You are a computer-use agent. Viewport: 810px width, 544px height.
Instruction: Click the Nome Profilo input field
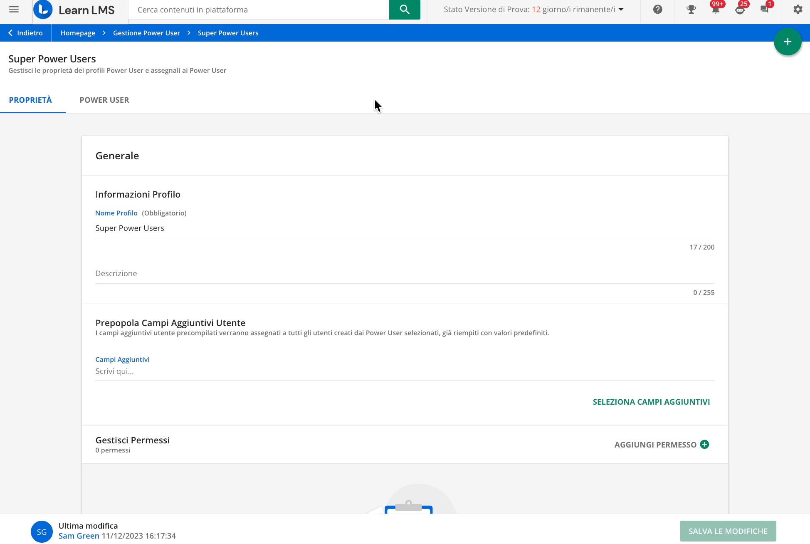[405, 228]
